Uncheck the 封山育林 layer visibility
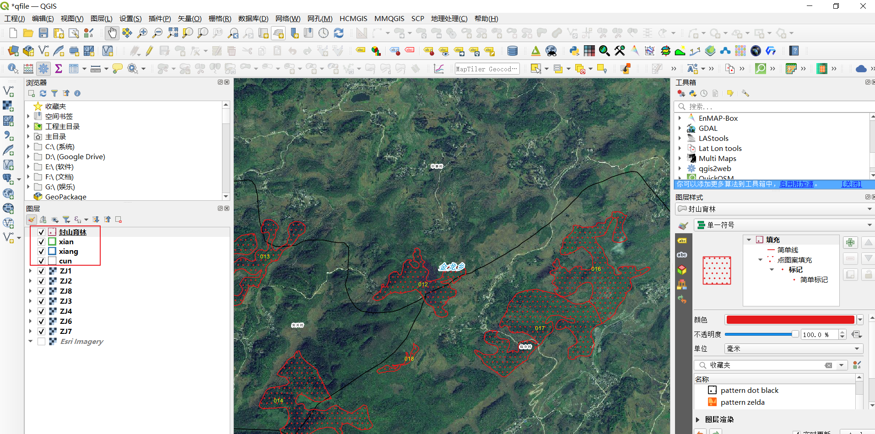The width and height of the screenshot is (875, 434). pos(42,232)
